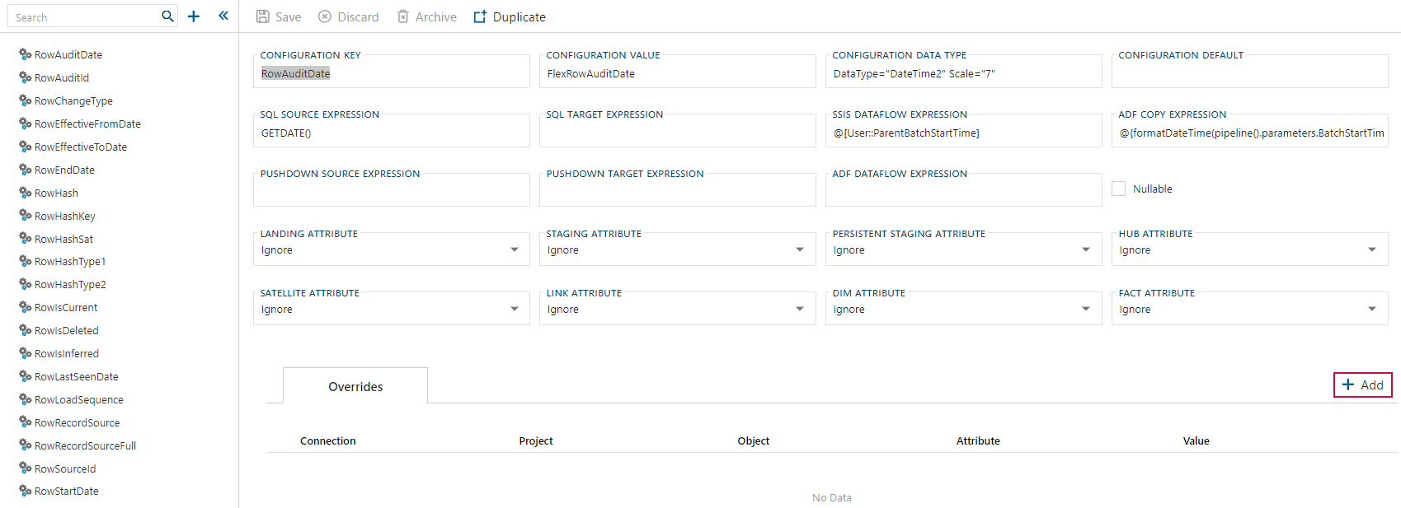Click the Value column header

point(1196,440)
